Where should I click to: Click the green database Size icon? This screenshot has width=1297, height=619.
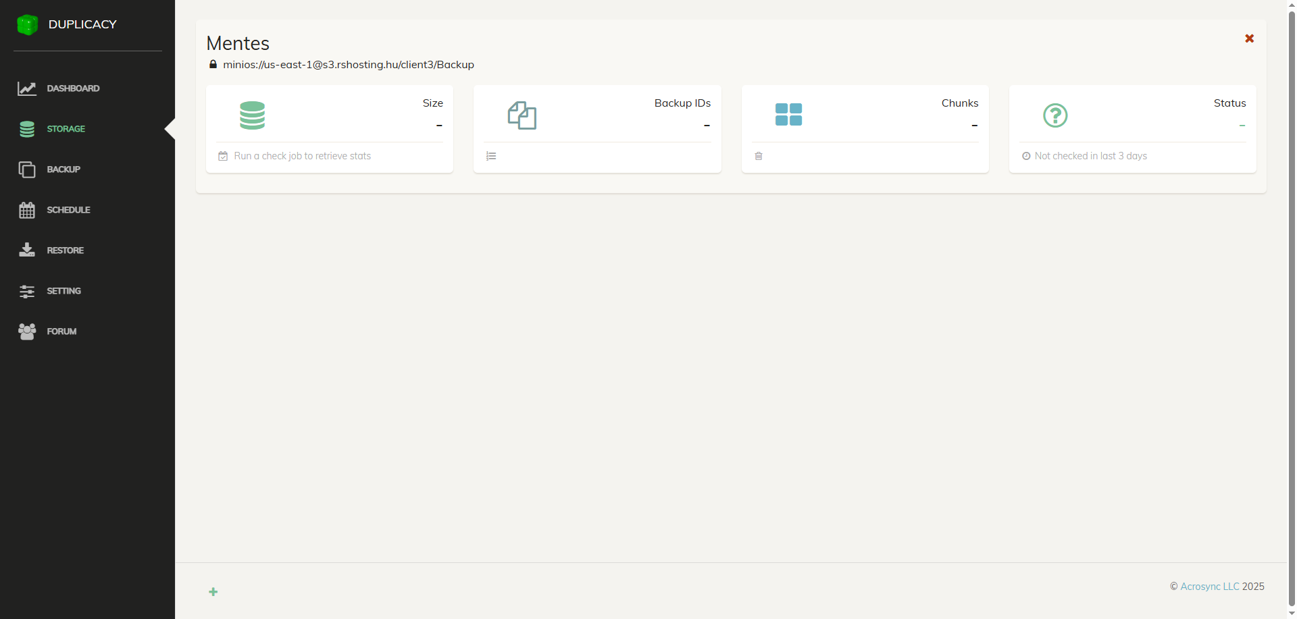[x=252, y=115]
